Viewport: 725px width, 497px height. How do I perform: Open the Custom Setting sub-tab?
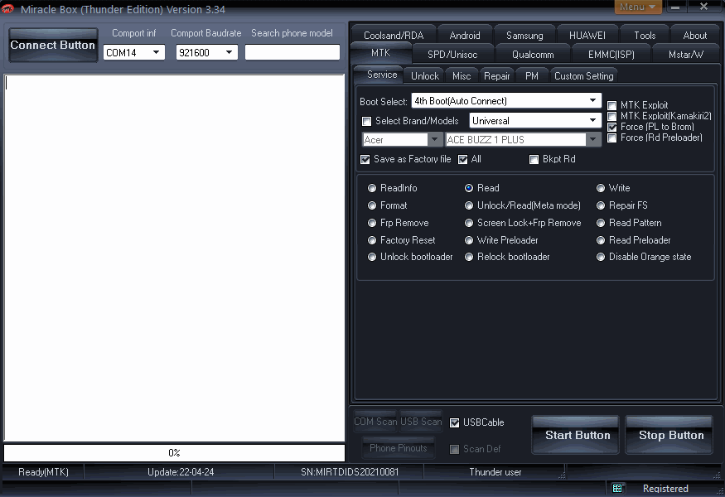click(x=583, y=76)
